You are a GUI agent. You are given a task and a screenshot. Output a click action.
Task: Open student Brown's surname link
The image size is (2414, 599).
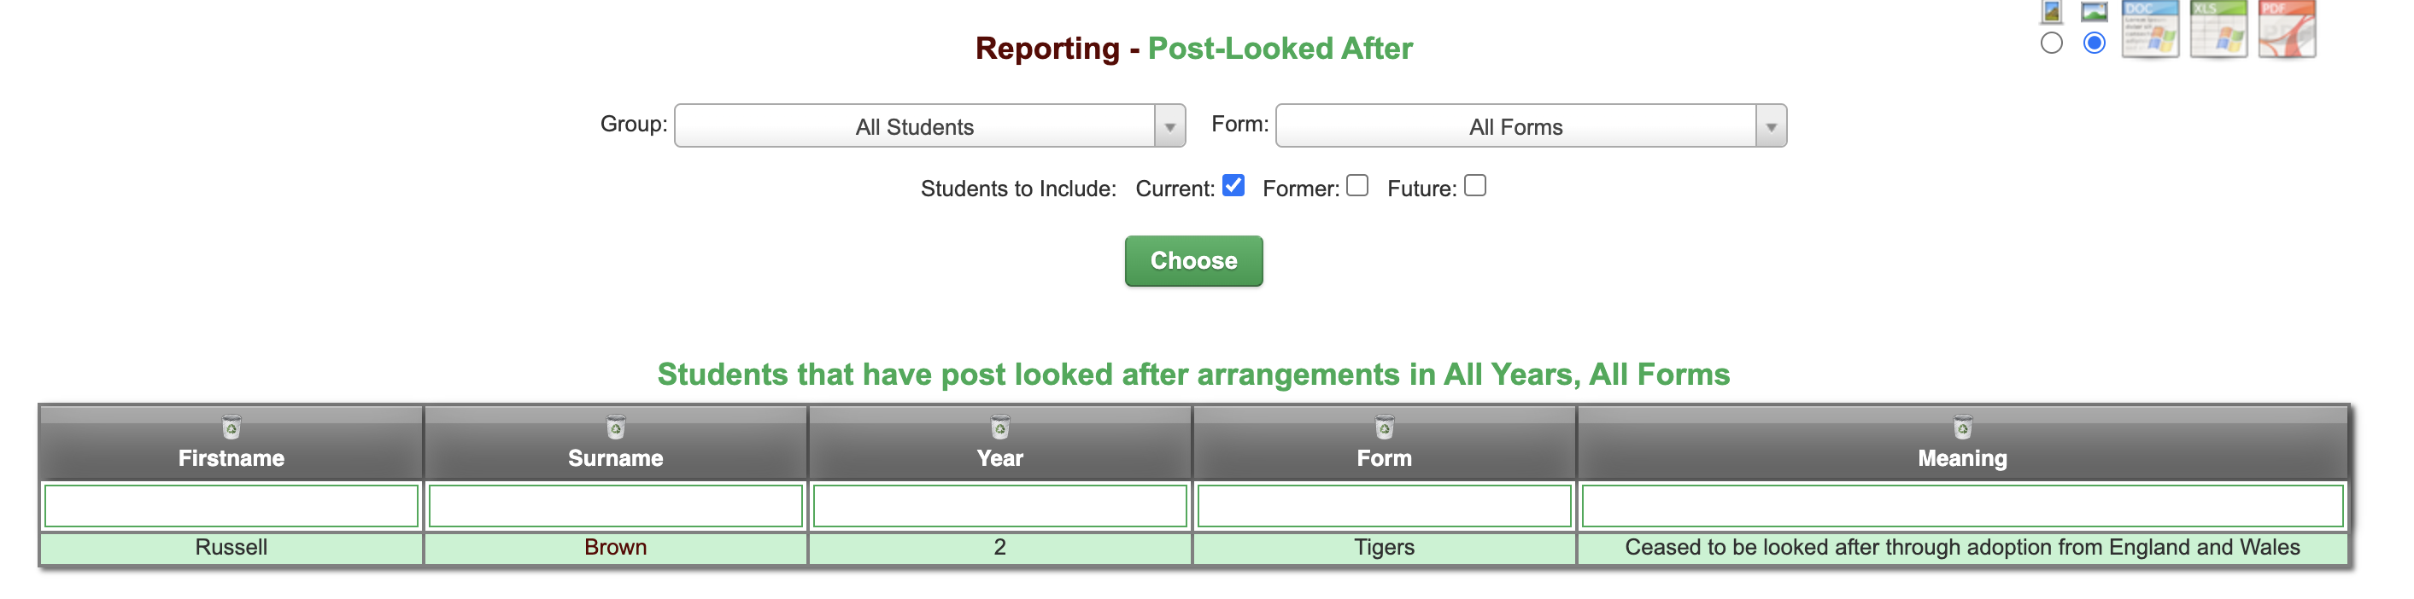tap(616, 548)
